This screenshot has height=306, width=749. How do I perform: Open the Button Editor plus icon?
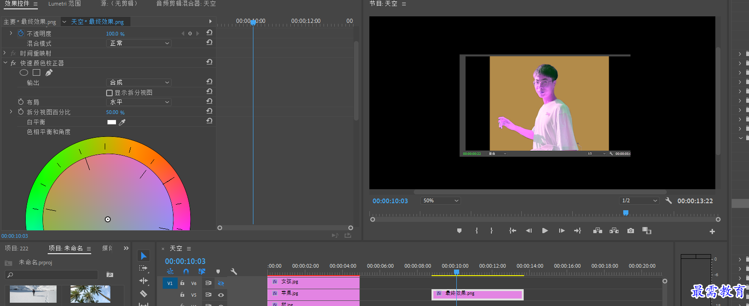point(712,231)
